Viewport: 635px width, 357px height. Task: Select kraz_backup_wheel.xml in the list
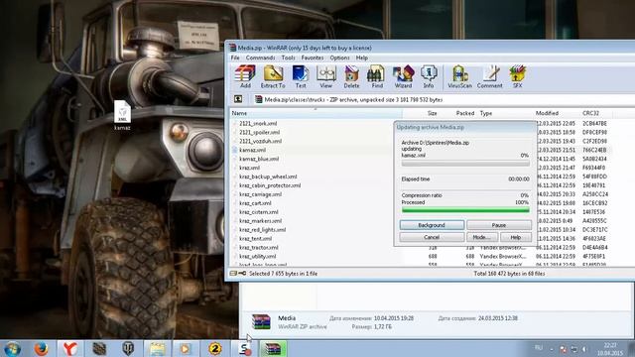point(268,177)
